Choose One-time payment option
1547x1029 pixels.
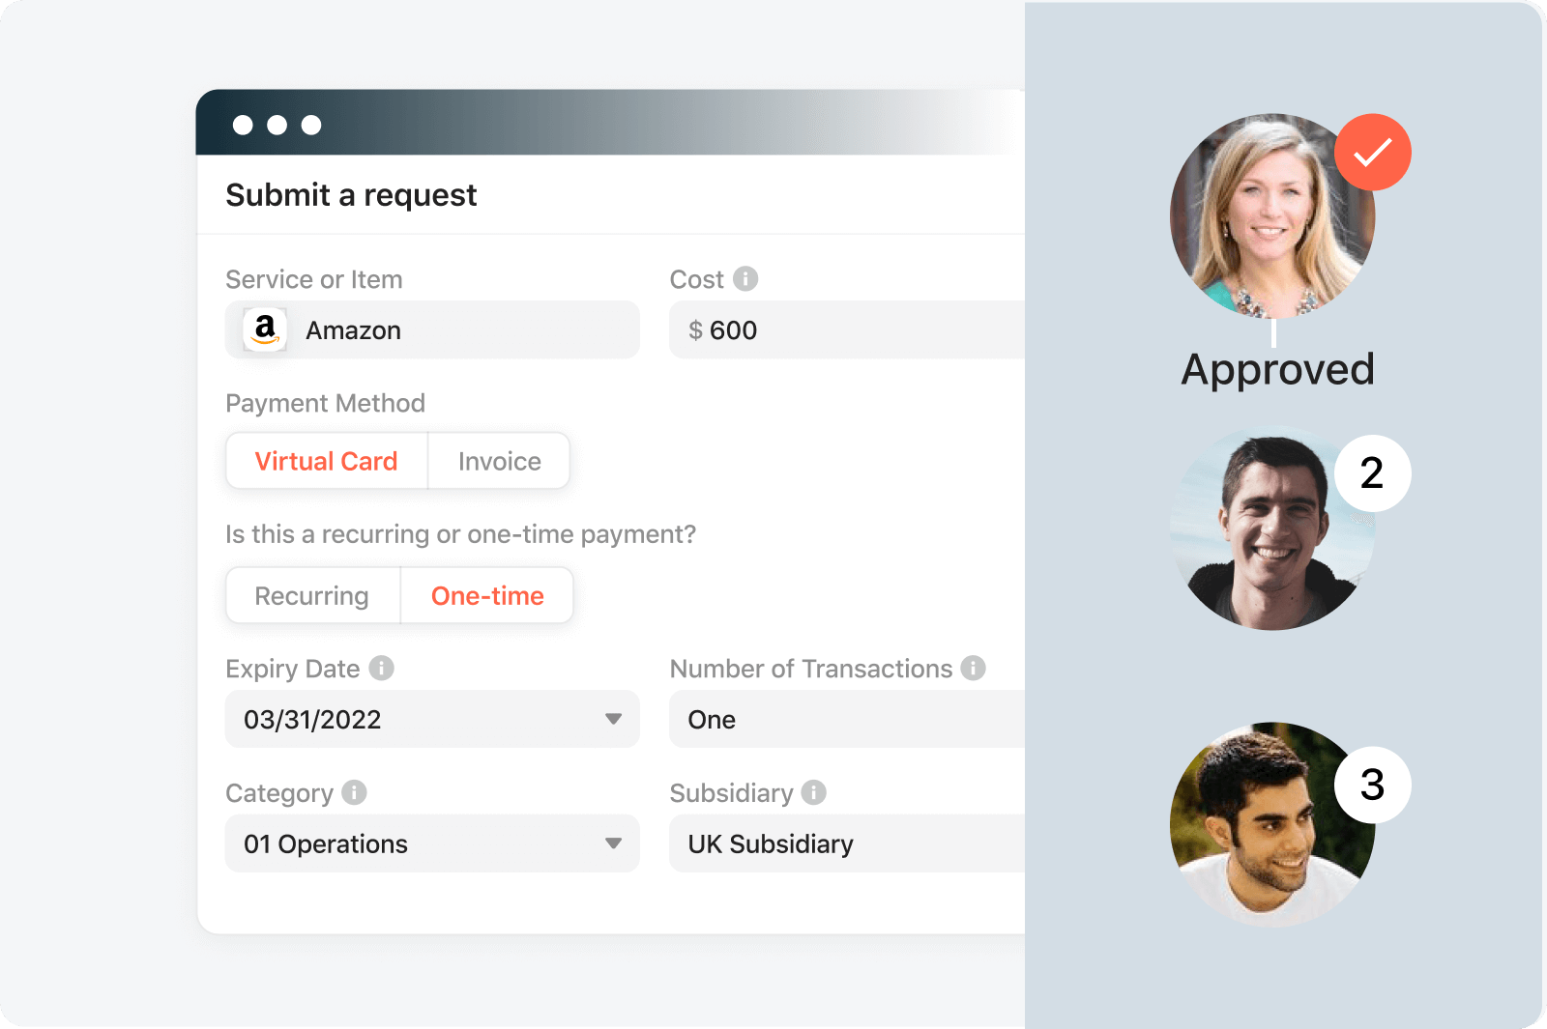(487, 595)
